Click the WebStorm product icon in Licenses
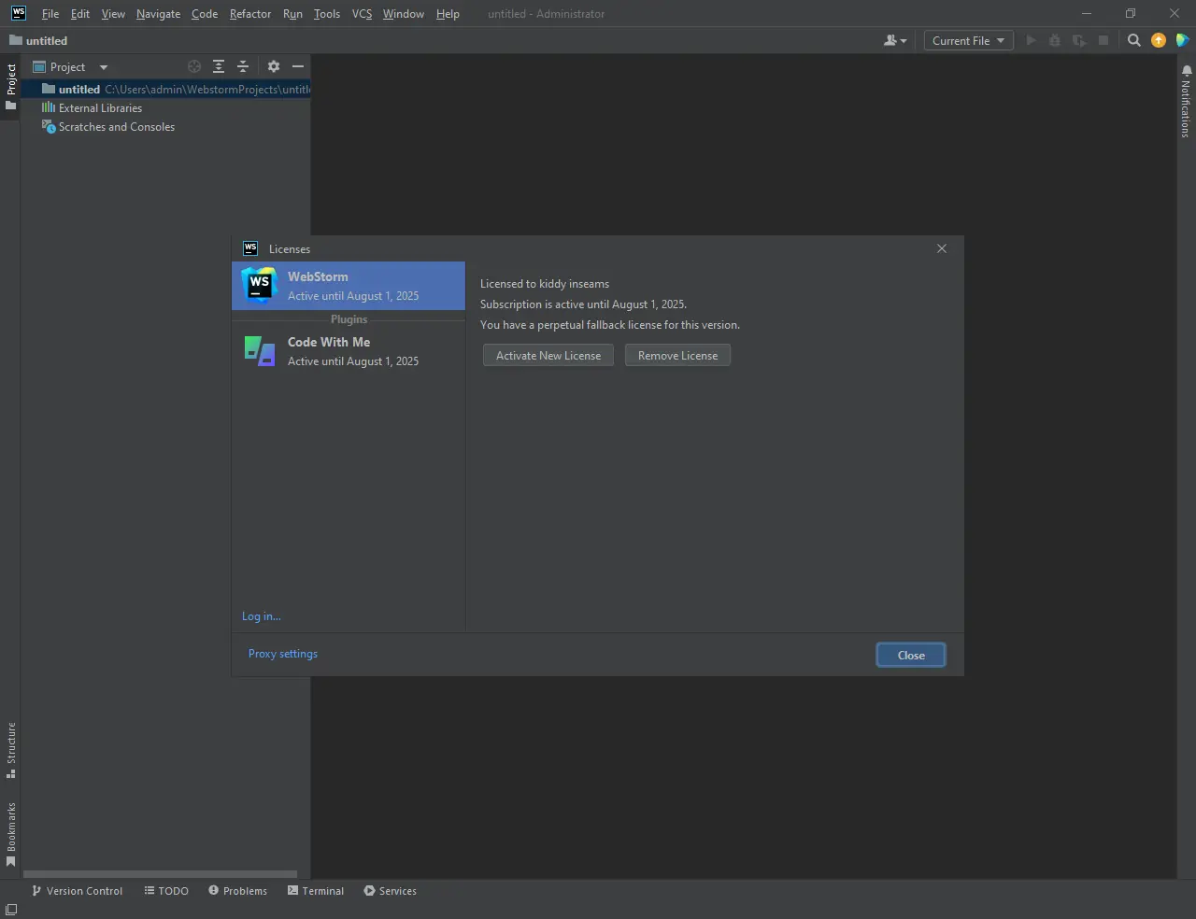This screenshot has height=919, width=1196. (x=260, y=285)
